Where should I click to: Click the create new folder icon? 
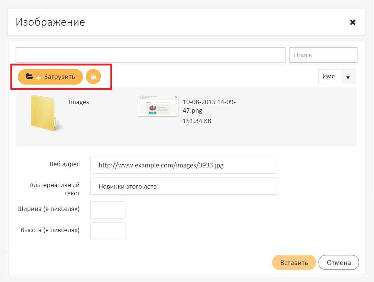click(93, 77)
